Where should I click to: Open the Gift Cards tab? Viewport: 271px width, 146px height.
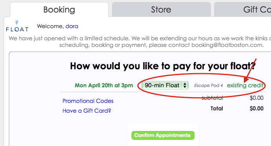243,9
